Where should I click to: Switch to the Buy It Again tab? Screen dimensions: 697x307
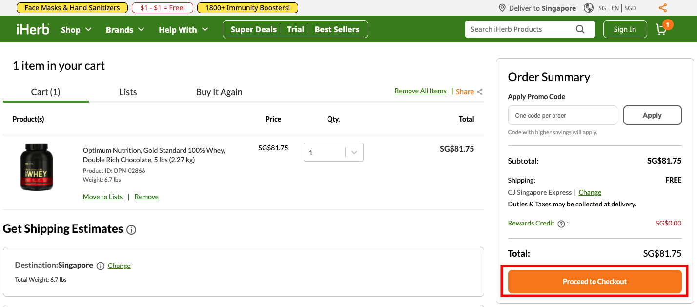tap(219, 92)
